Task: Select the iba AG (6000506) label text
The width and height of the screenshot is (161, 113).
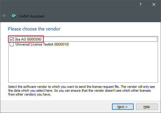Action: [29, 39]
